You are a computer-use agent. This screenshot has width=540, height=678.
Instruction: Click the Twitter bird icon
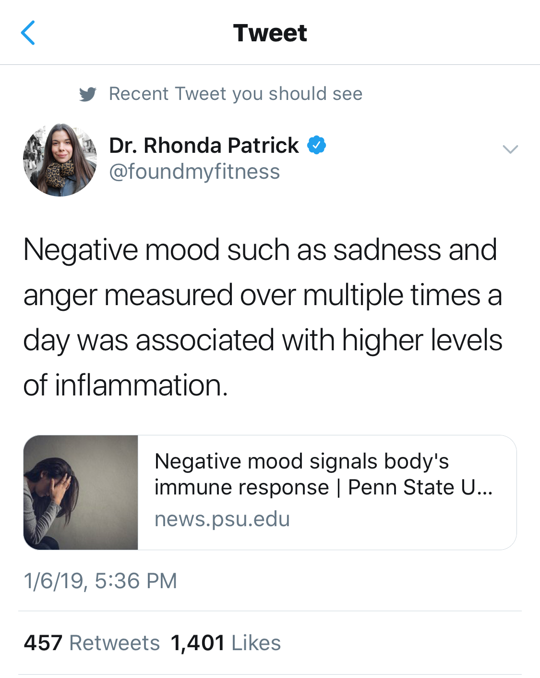(87, 94)
